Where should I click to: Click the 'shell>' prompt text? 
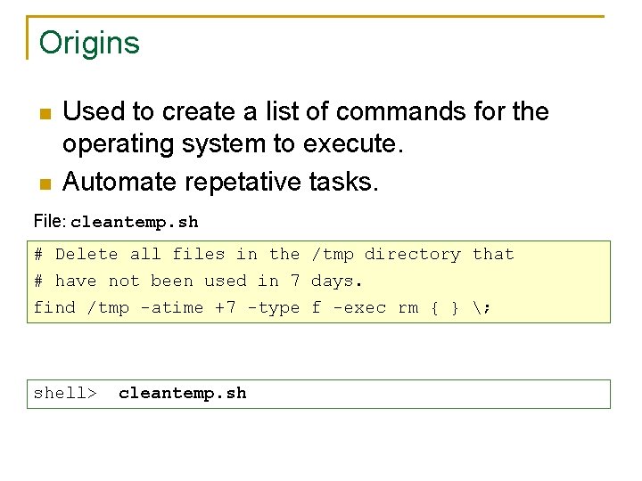(65, 394)
